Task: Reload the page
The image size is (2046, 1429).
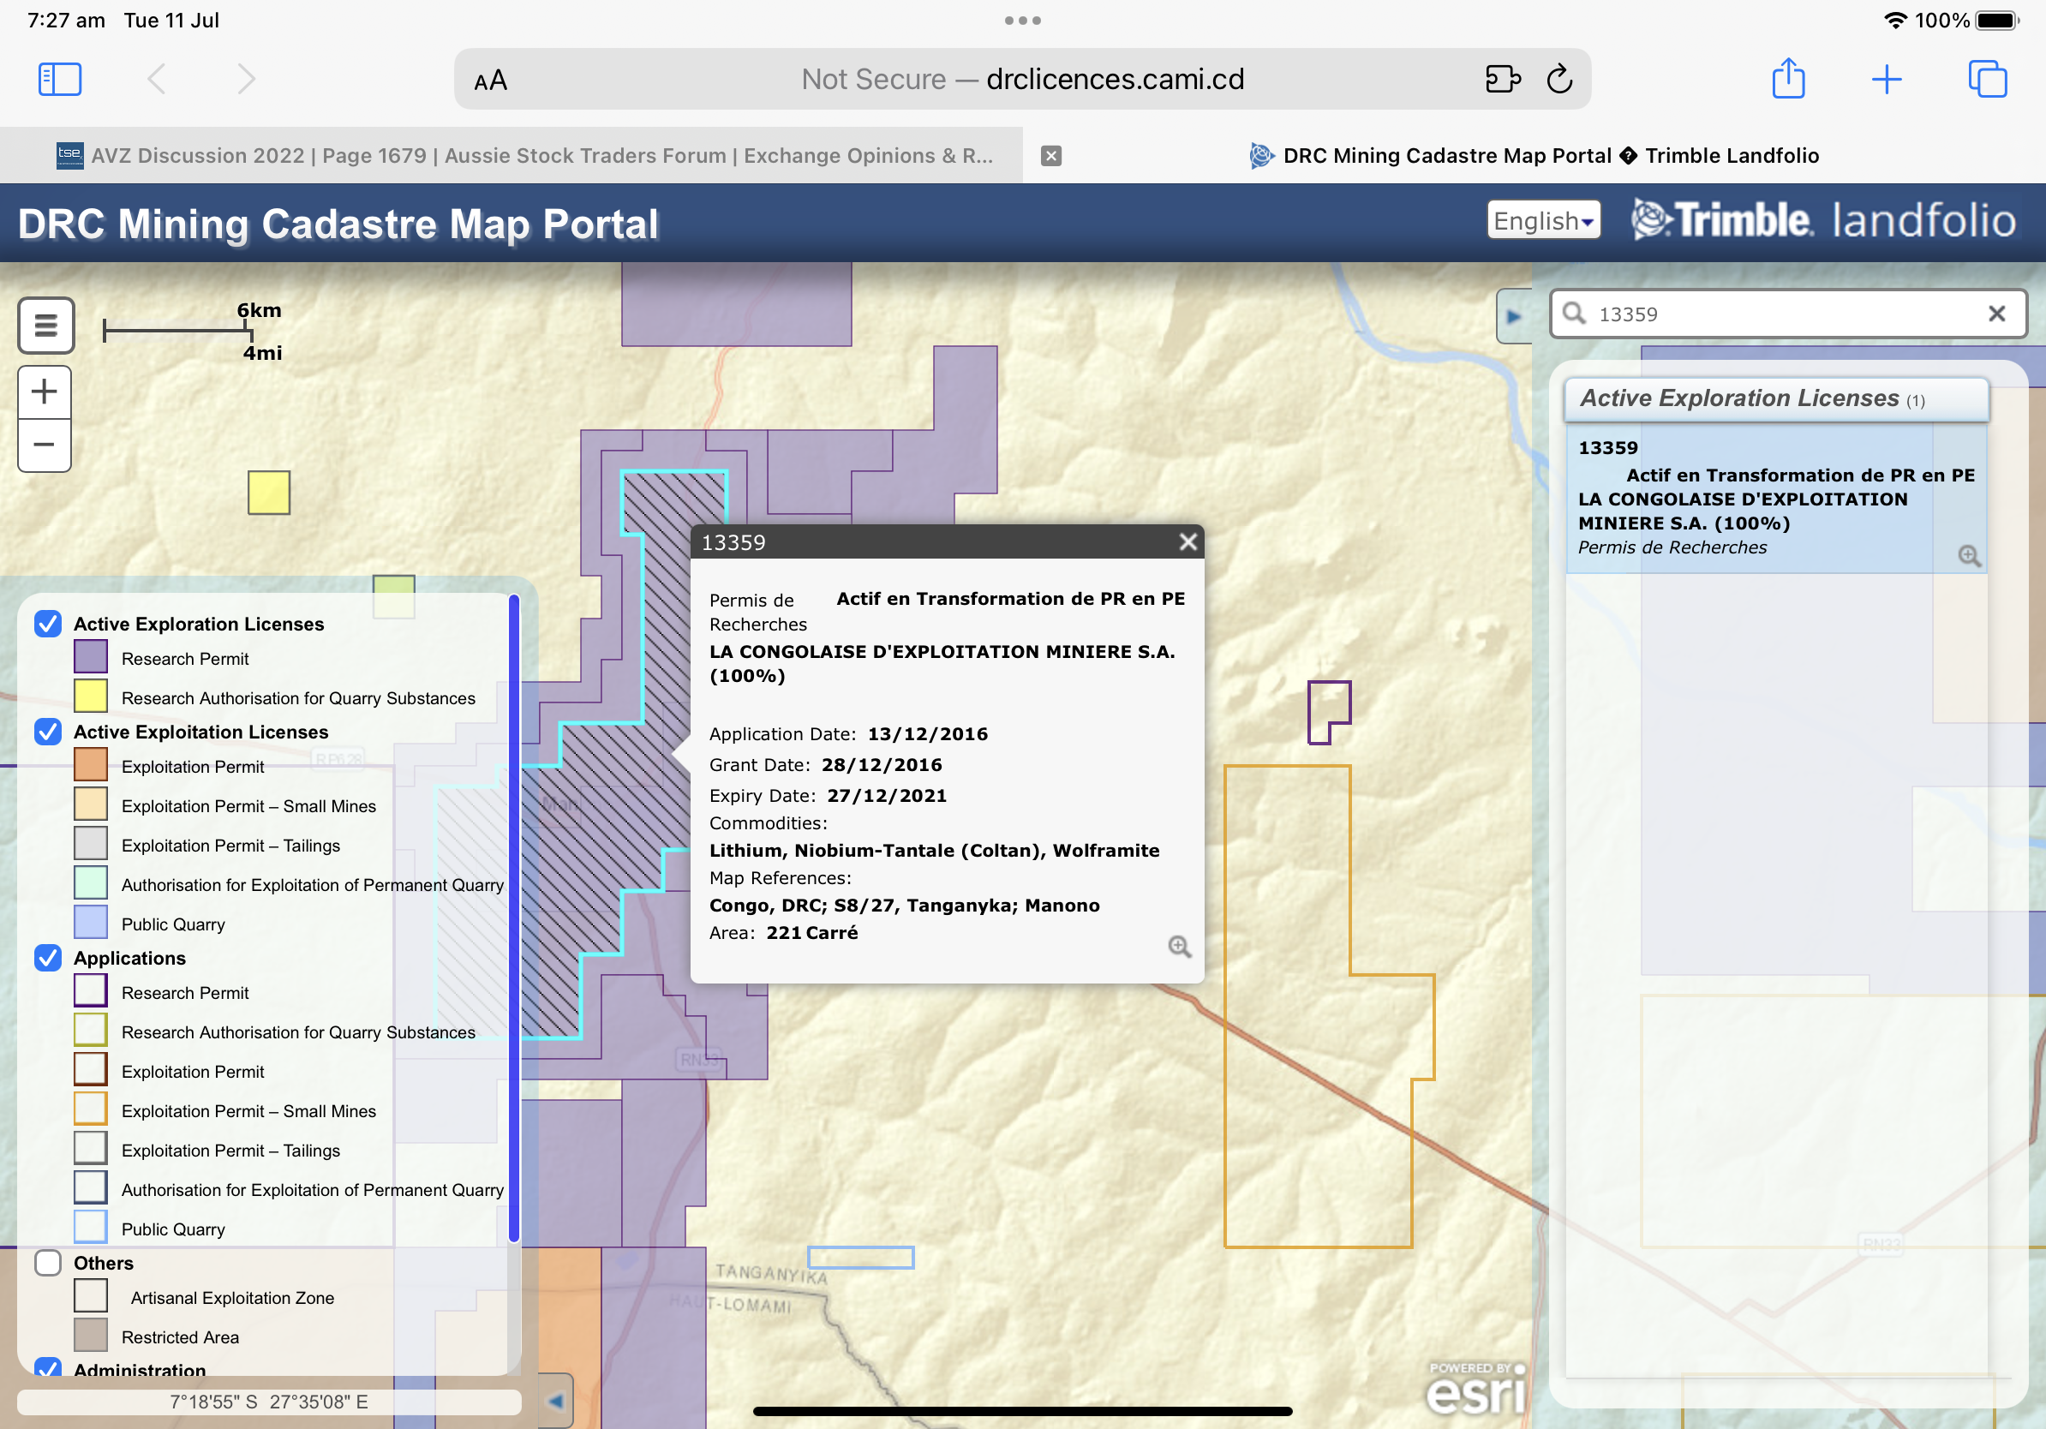Action: [1559, 80]
